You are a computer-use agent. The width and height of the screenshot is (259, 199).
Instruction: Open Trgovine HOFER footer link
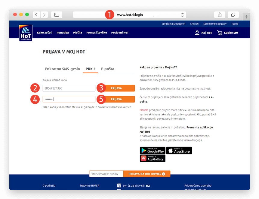click(90, 186)
